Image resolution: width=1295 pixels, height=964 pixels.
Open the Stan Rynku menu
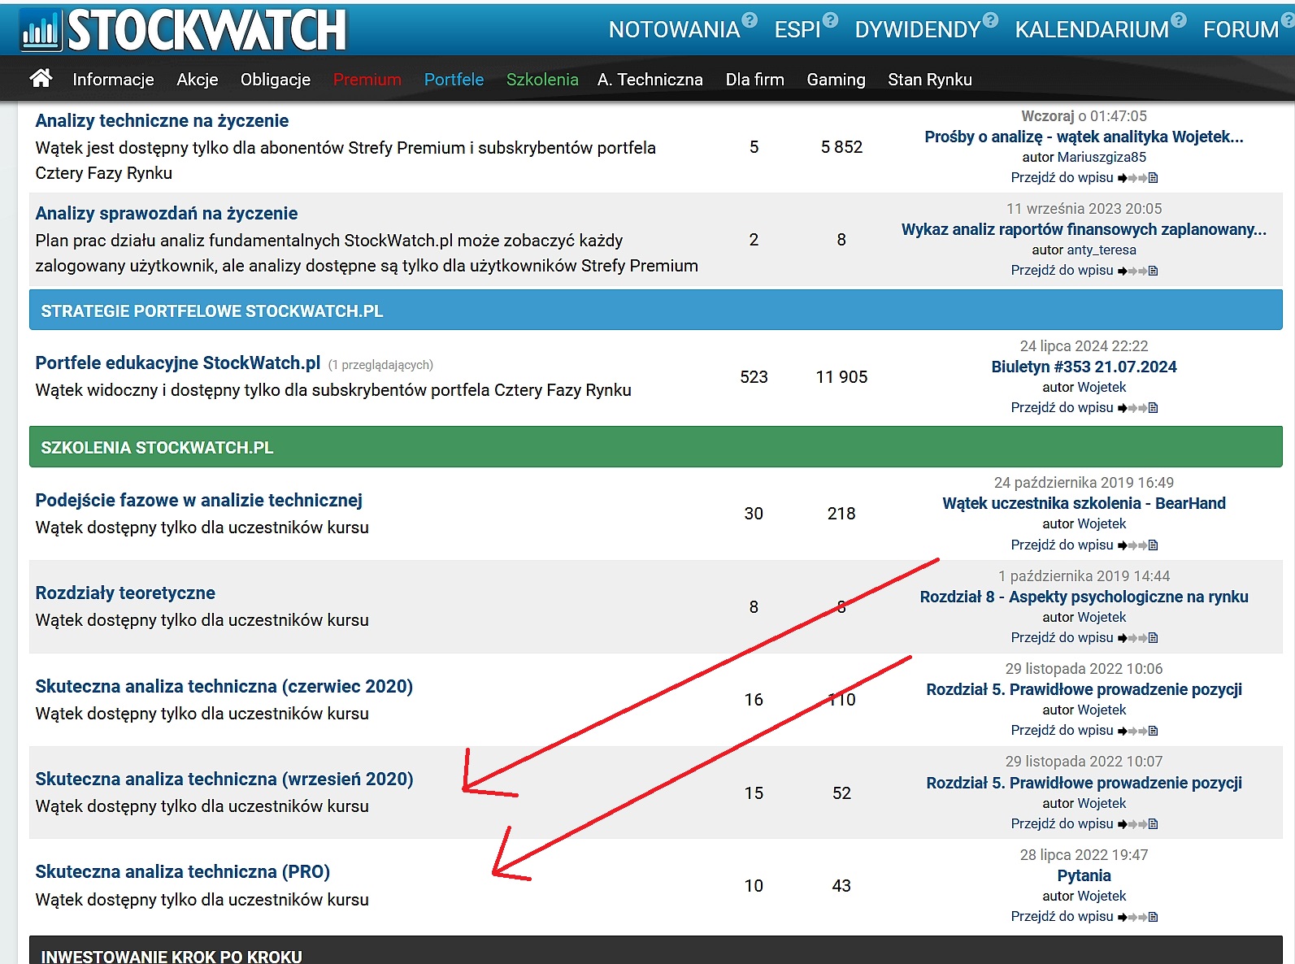point(930,80)
